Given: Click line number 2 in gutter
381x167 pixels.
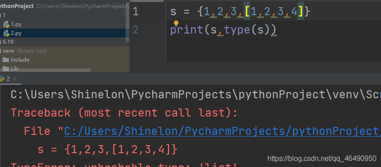Looking at the screenshot, I should tap(135, 30).
